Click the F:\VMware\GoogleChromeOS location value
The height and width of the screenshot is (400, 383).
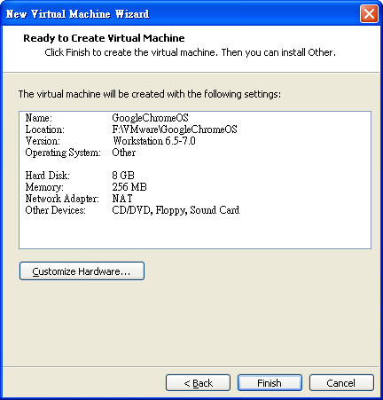click(175, 129)
